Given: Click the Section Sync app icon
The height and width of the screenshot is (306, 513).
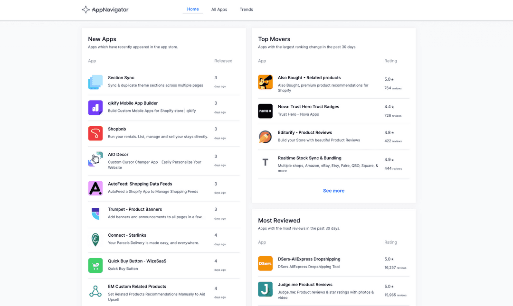Looking at the screenshot, I should (95, 82).
